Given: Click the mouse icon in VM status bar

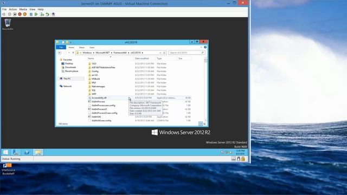Looking at the screenshot, I should pyautogui.click(x=239, y=159).
